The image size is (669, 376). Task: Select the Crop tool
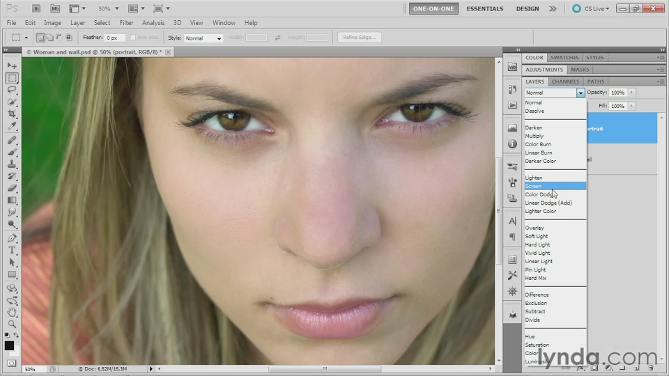[x=12, y=113]
